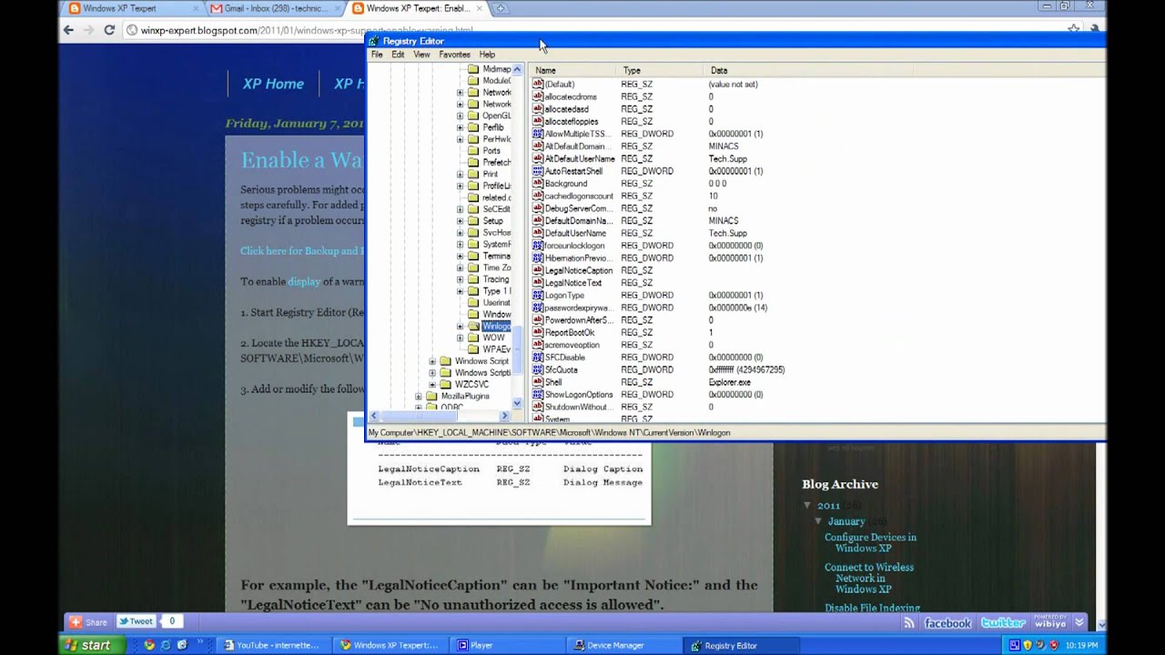1165x655 pixels.
Task: Click the facebook button in the bottom bar
Action: coord(947,623)
